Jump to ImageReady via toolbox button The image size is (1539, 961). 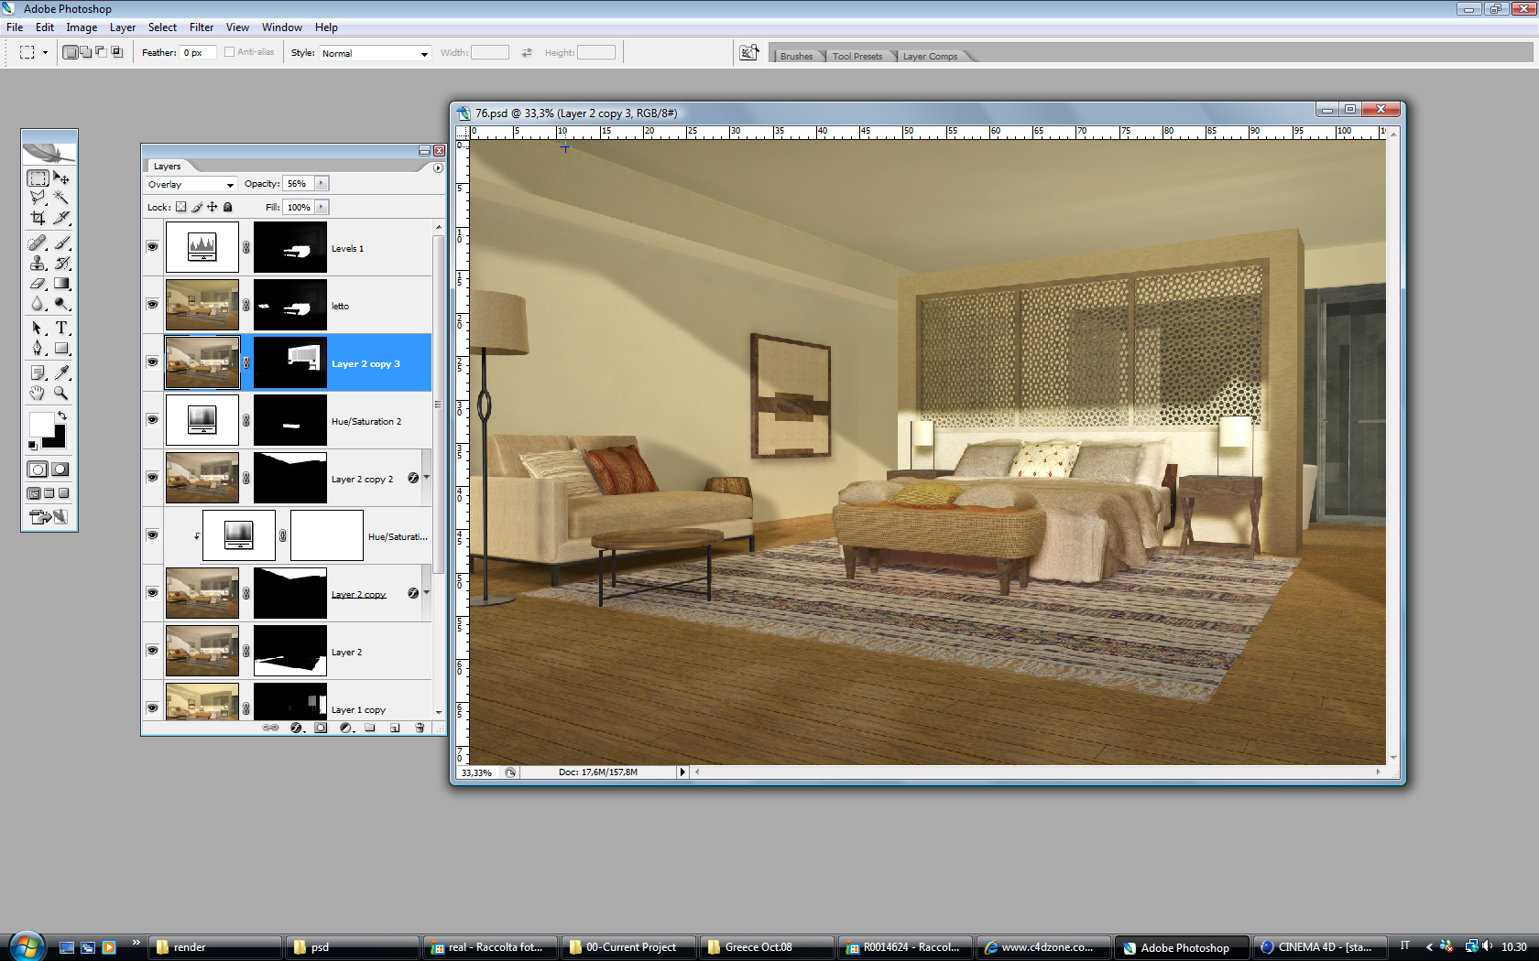(x=49, y=517)
